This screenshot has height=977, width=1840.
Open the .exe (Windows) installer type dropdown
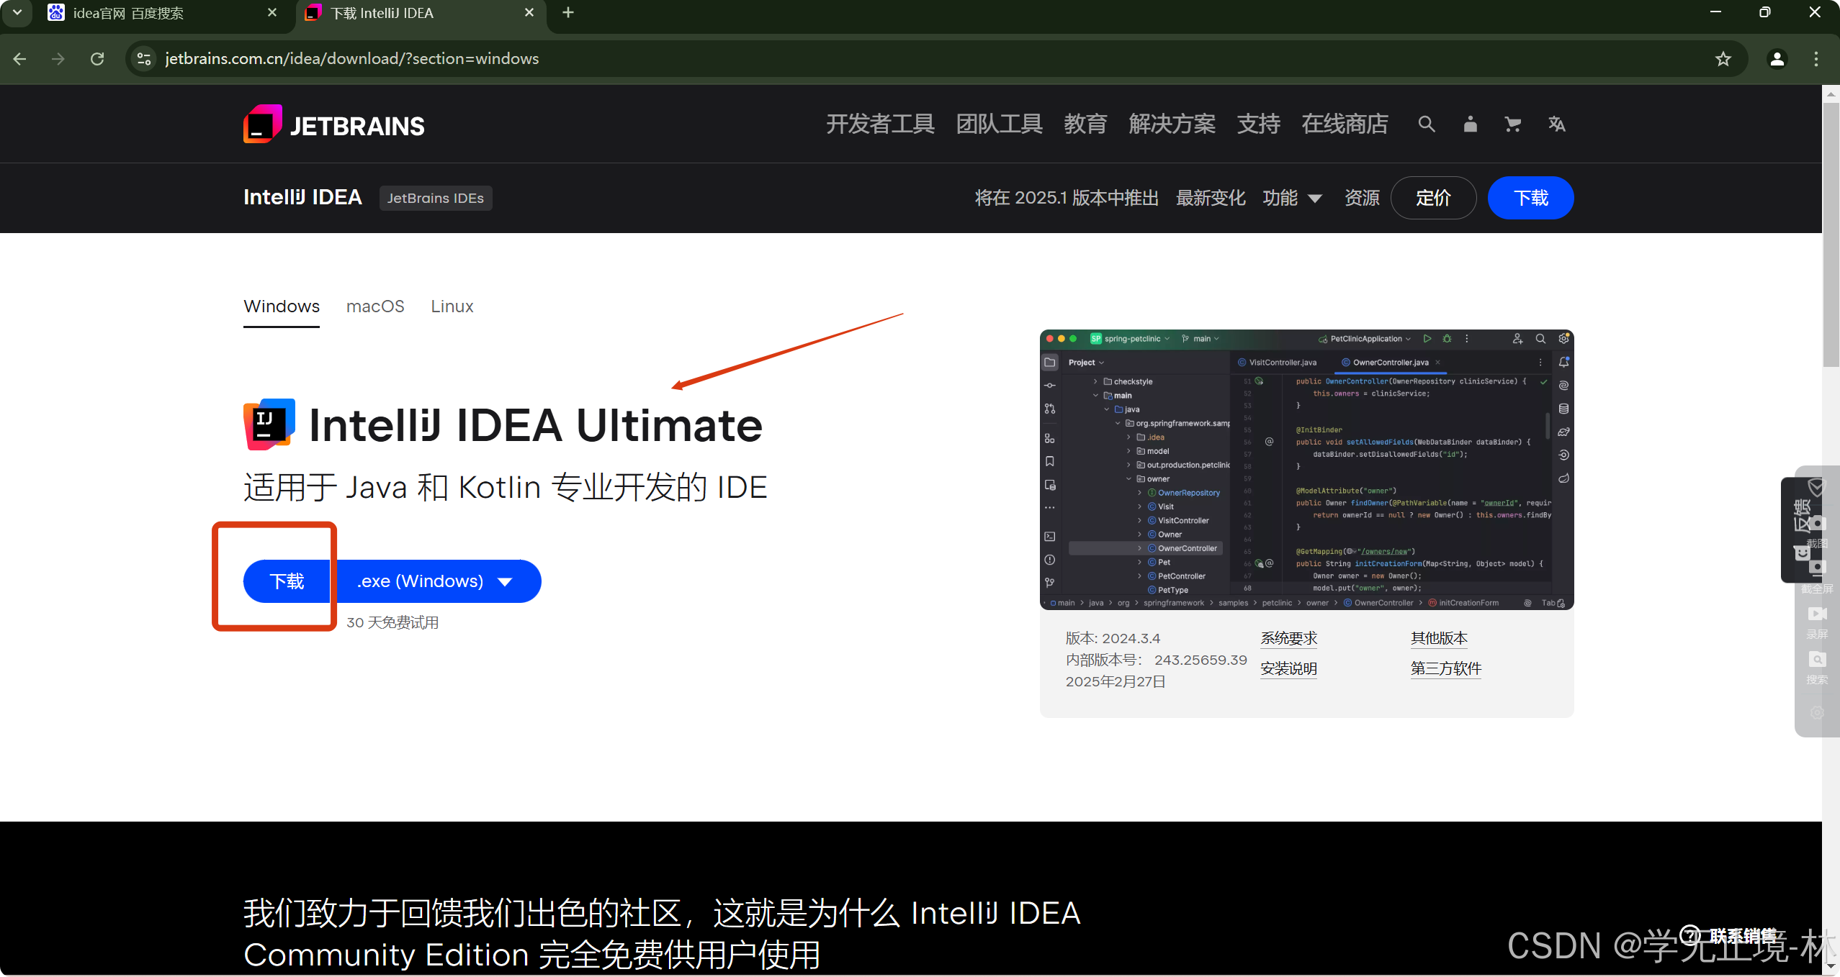tap(435, 581)
